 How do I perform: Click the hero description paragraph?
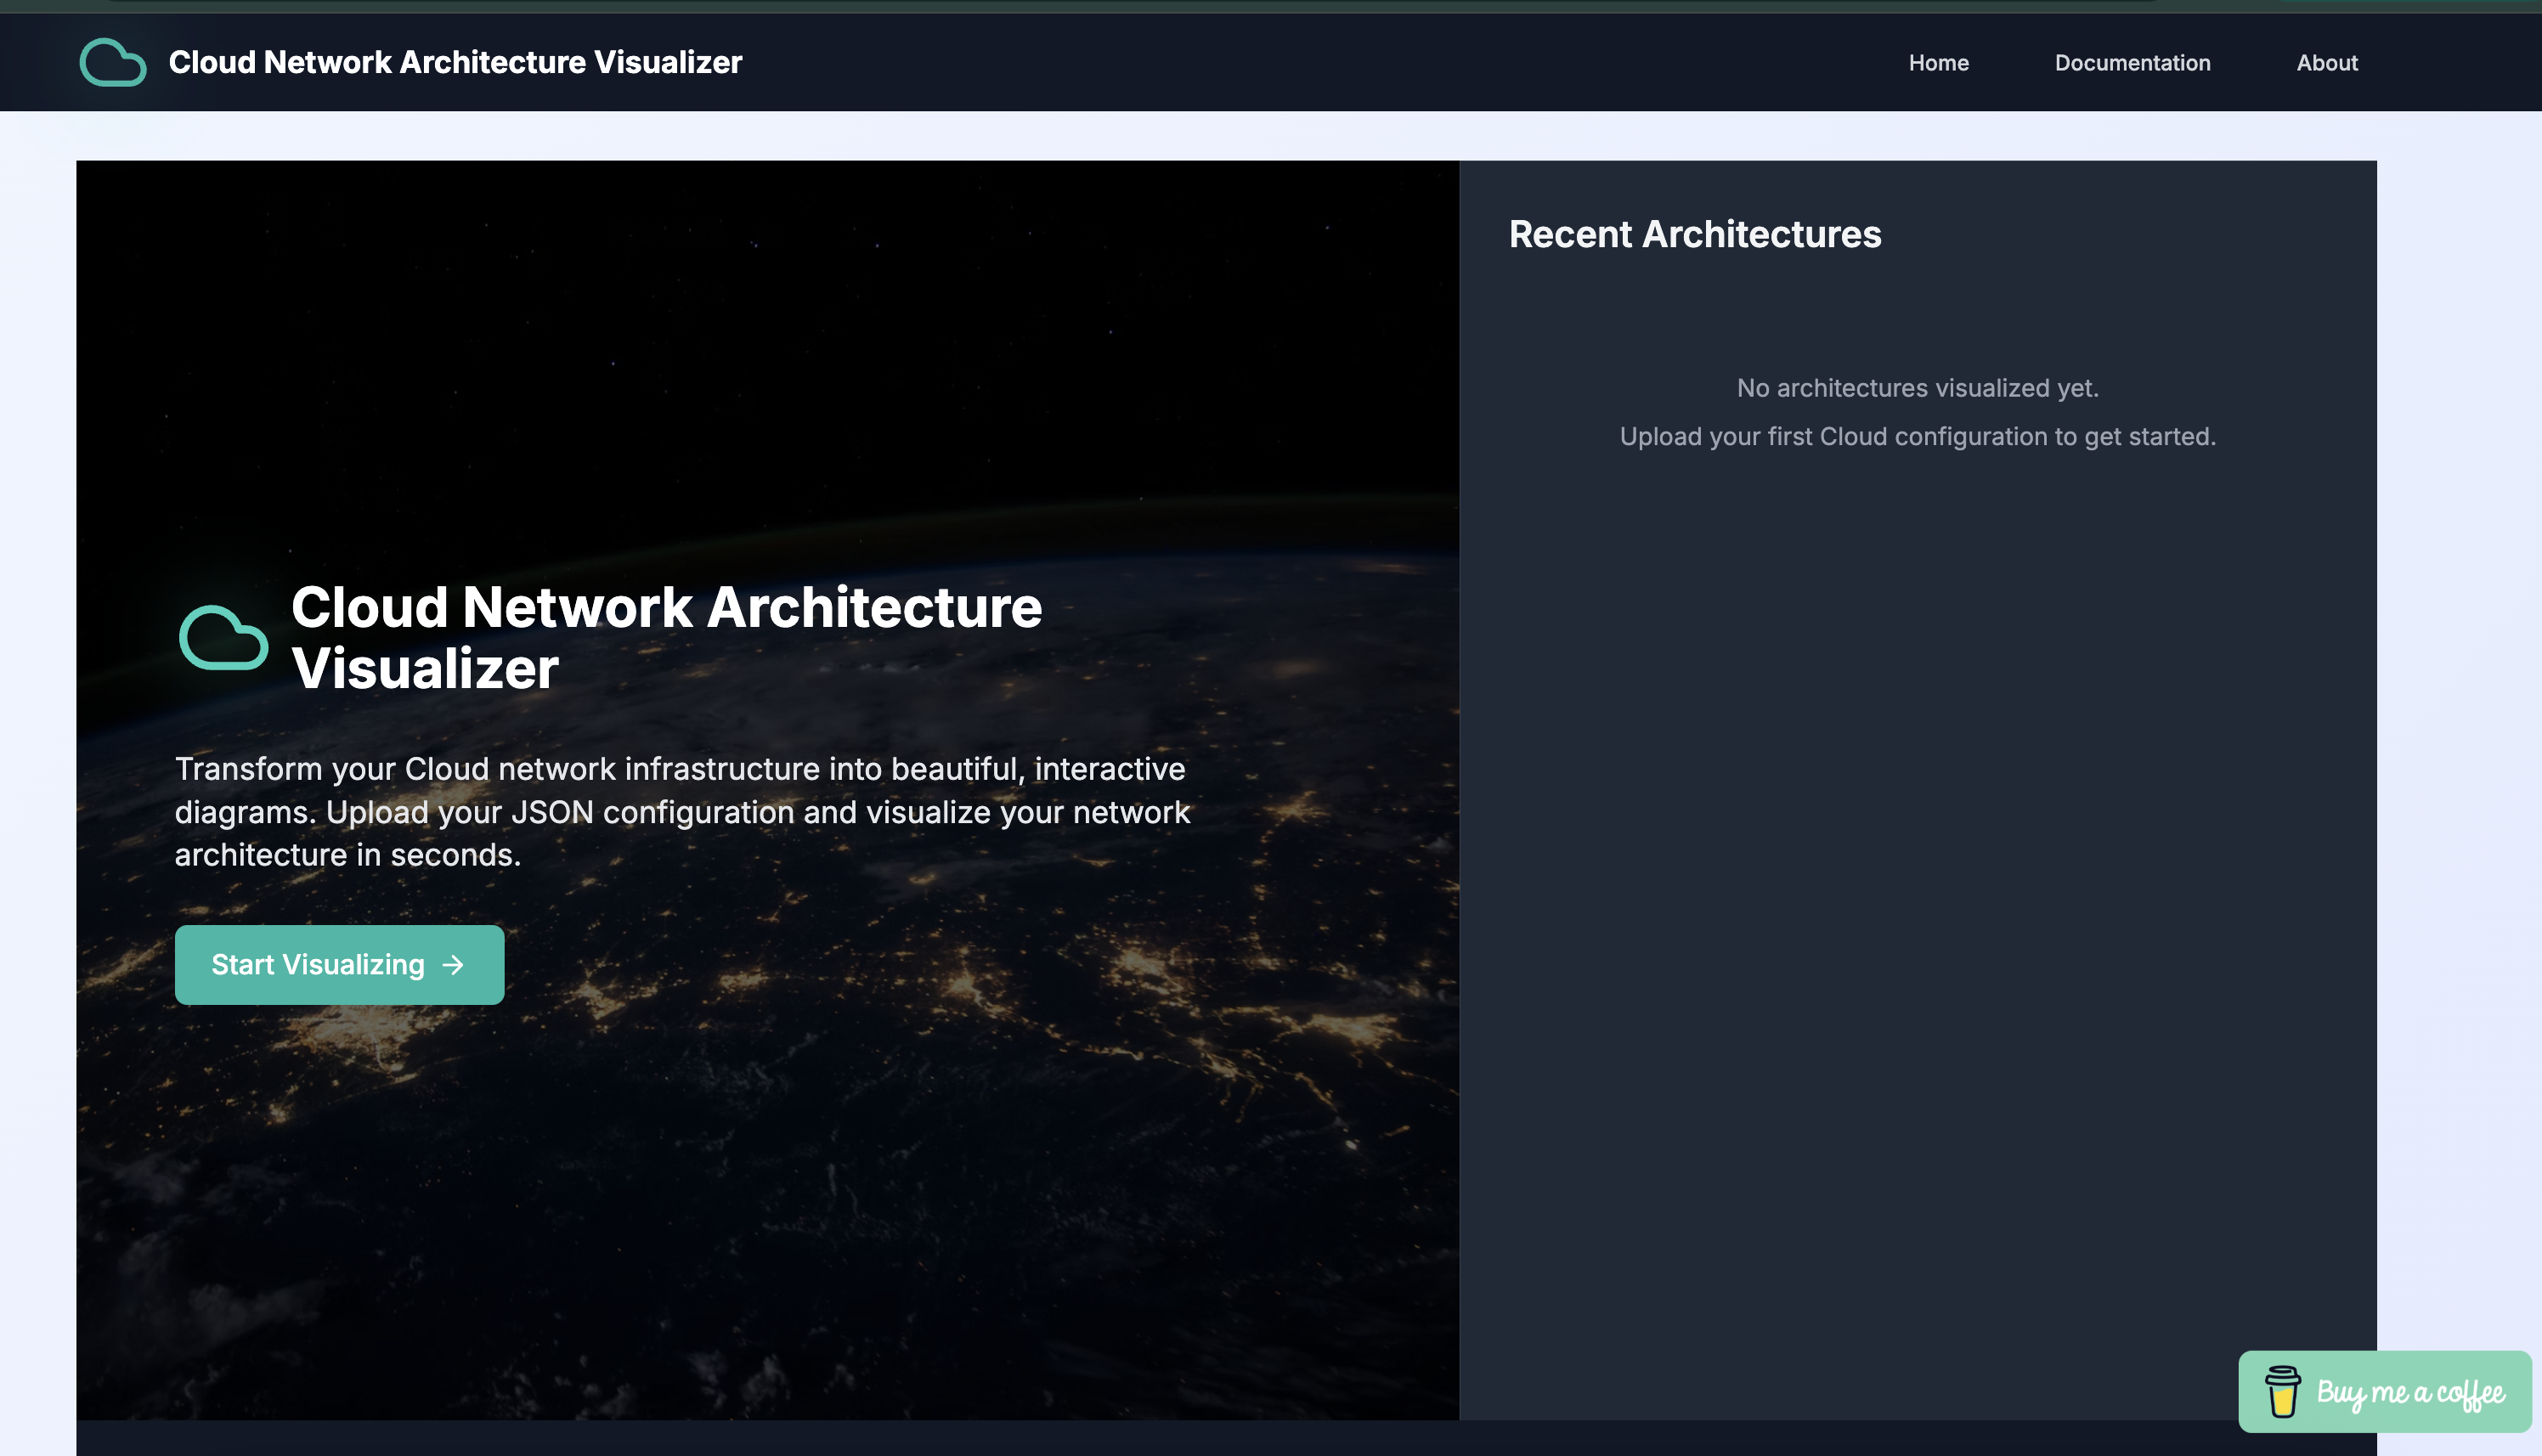682,811
